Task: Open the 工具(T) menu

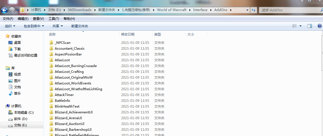Action: [x=54, y=19]
